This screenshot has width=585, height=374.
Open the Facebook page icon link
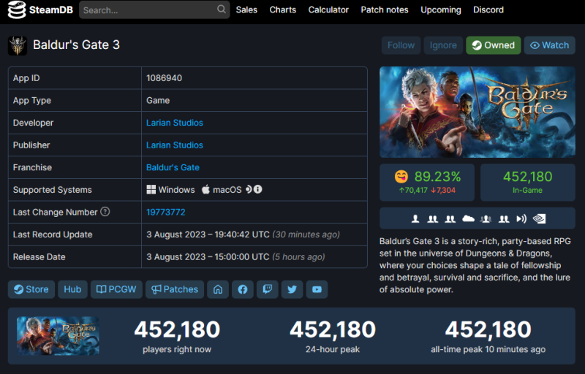243,289
